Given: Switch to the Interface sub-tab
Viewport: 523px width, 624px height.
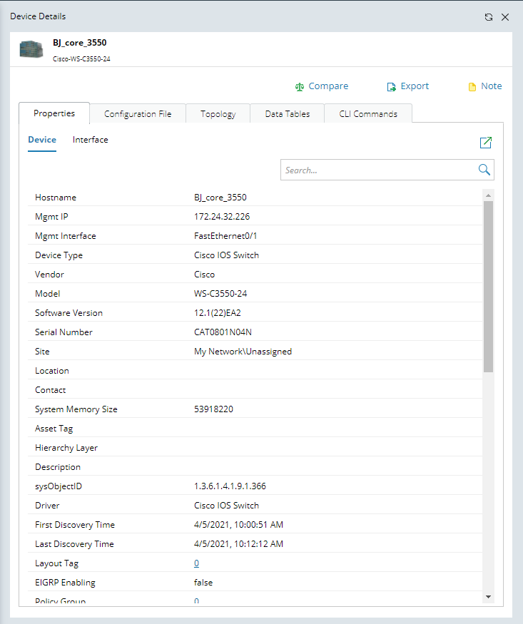Looking at the screenshot, I should [x=91, y=140].
